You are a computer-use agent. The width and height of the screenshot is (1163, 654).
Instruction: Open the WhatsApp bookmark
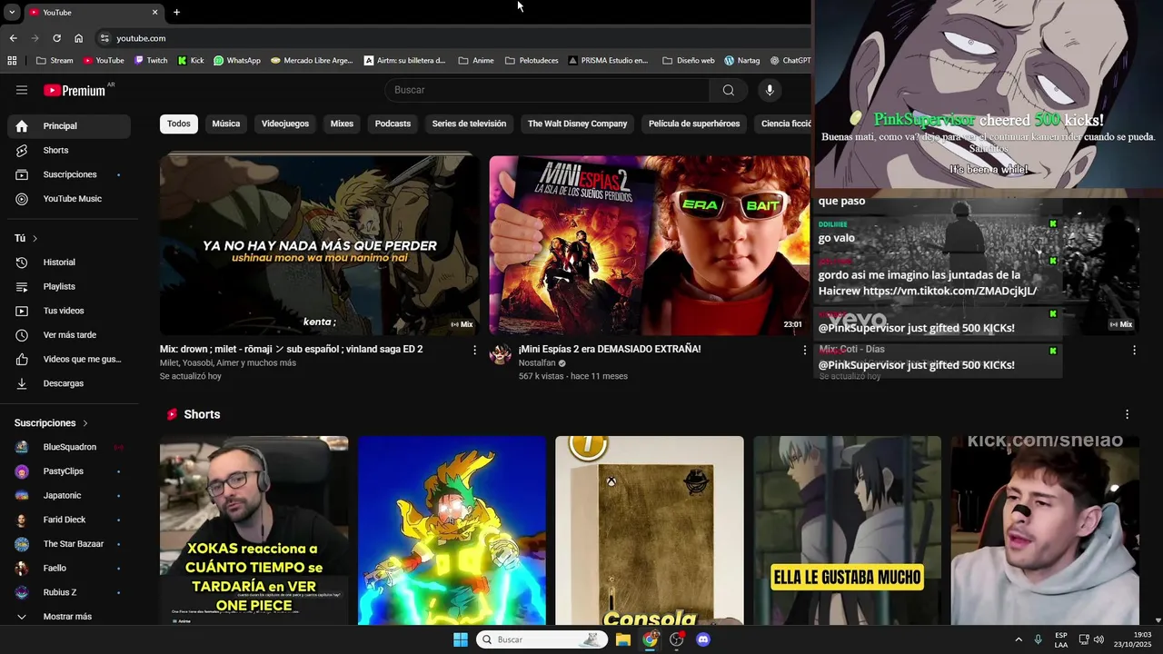tap(237, 61)
